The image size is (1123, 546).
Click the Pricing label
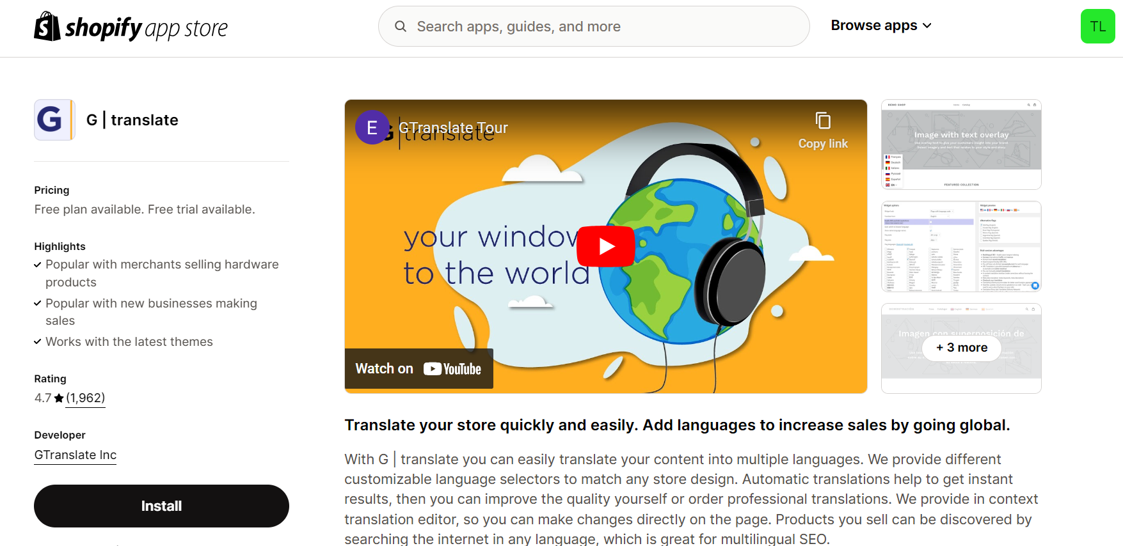pyautogui.click(x=52, y=190)
